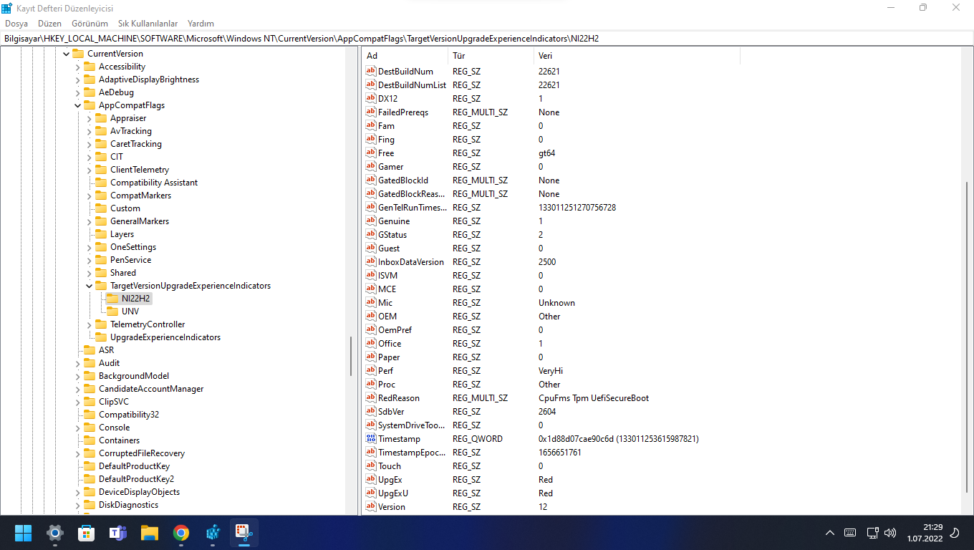Click the touch keyboard icon in system tray
The width and height of the screenshot is (974, 550).
pos(850,533)
